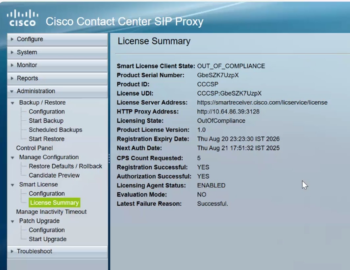Click product license version 1.0
Viewport: 350px width, 270px height.
(201, 130)
